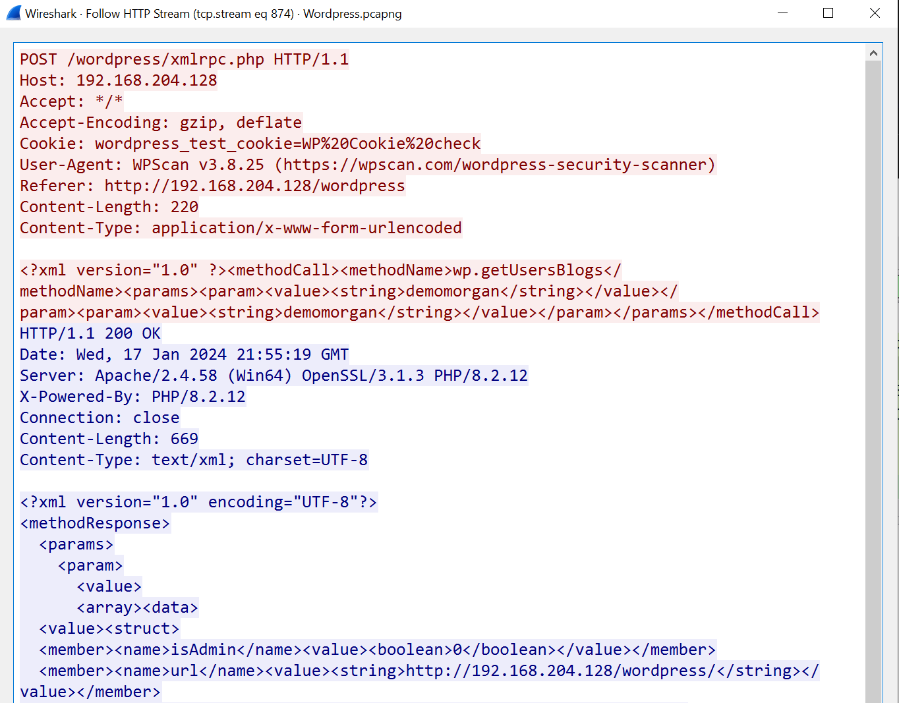Viewport: 899px width, 703px height.
Task: Click the Date: Wed, 17 Jan 2024 line
Action: point(185,354)
